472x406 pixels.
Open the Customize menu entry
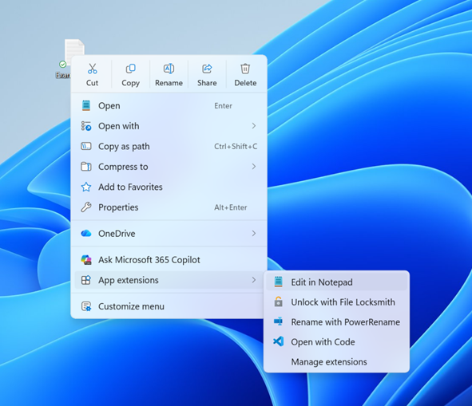[169, 306]
